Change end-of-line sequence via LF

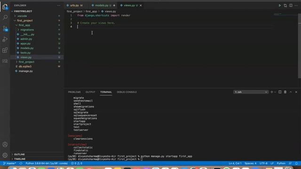click(x=272, y=163)
